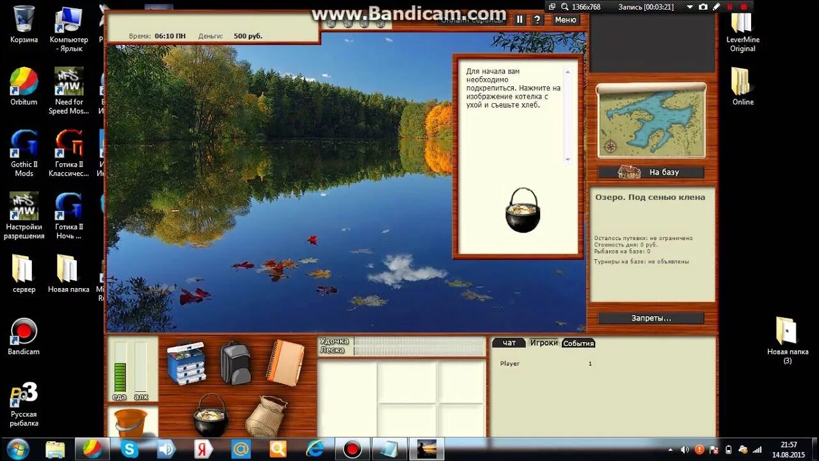Screen dimensions: 819x461
Task: Click the Удочка rod indicator bar
Action: click(420, 342)
